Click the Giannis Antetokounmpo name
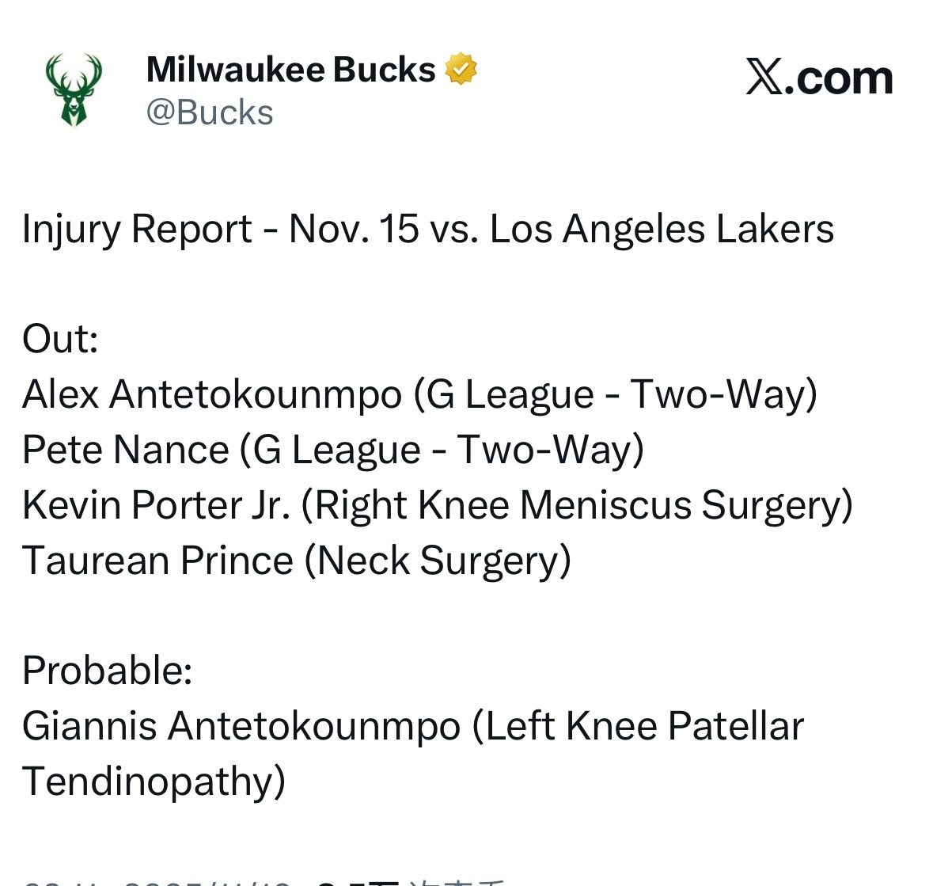 click(x=241, y=726)
